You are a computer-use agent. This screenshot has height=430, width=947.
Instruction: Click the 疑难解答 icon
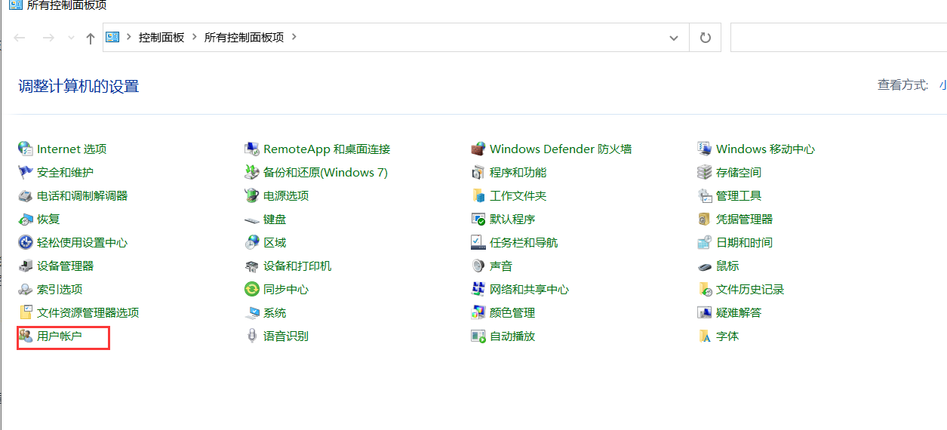[705, 312]
